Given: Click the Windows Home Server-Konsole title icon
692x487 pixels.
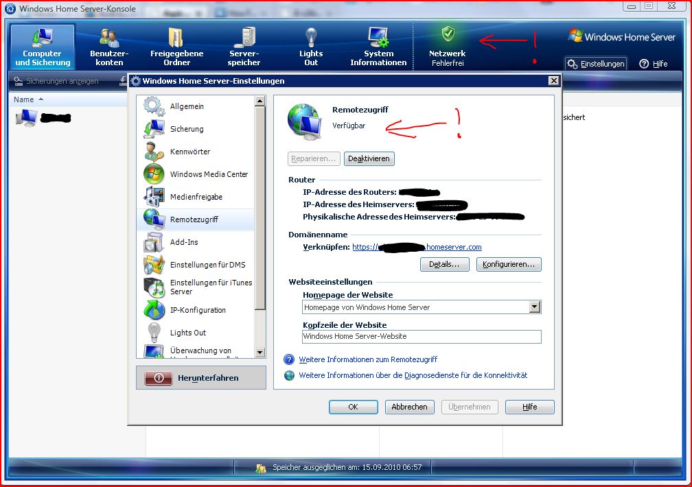Looking at the screenshot, I should point(10,8).
